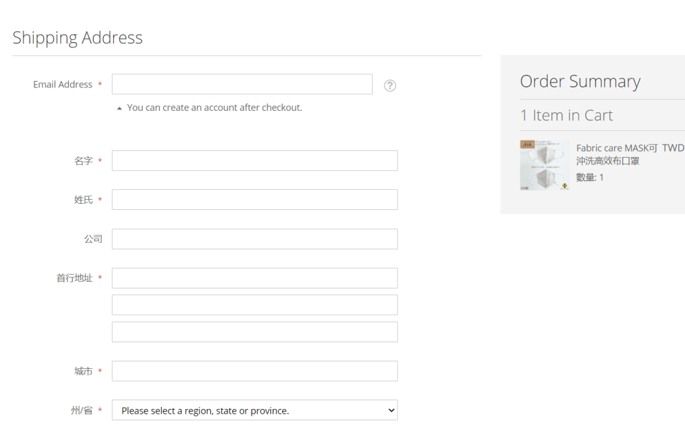Click the Email Address label
The image size is (685, 431).
point(63,85)
